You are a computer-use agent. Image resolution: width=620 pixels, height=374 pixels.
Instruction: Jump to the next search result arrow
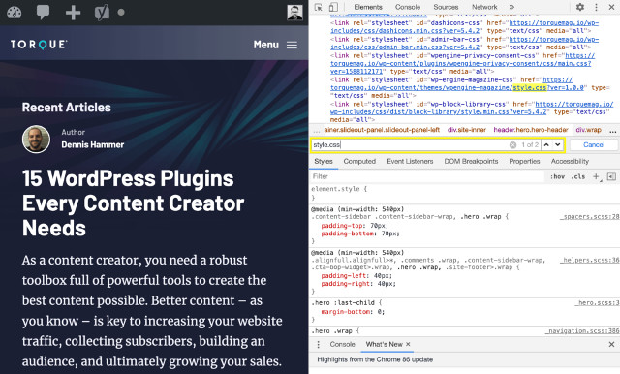[x=558, y=145]
